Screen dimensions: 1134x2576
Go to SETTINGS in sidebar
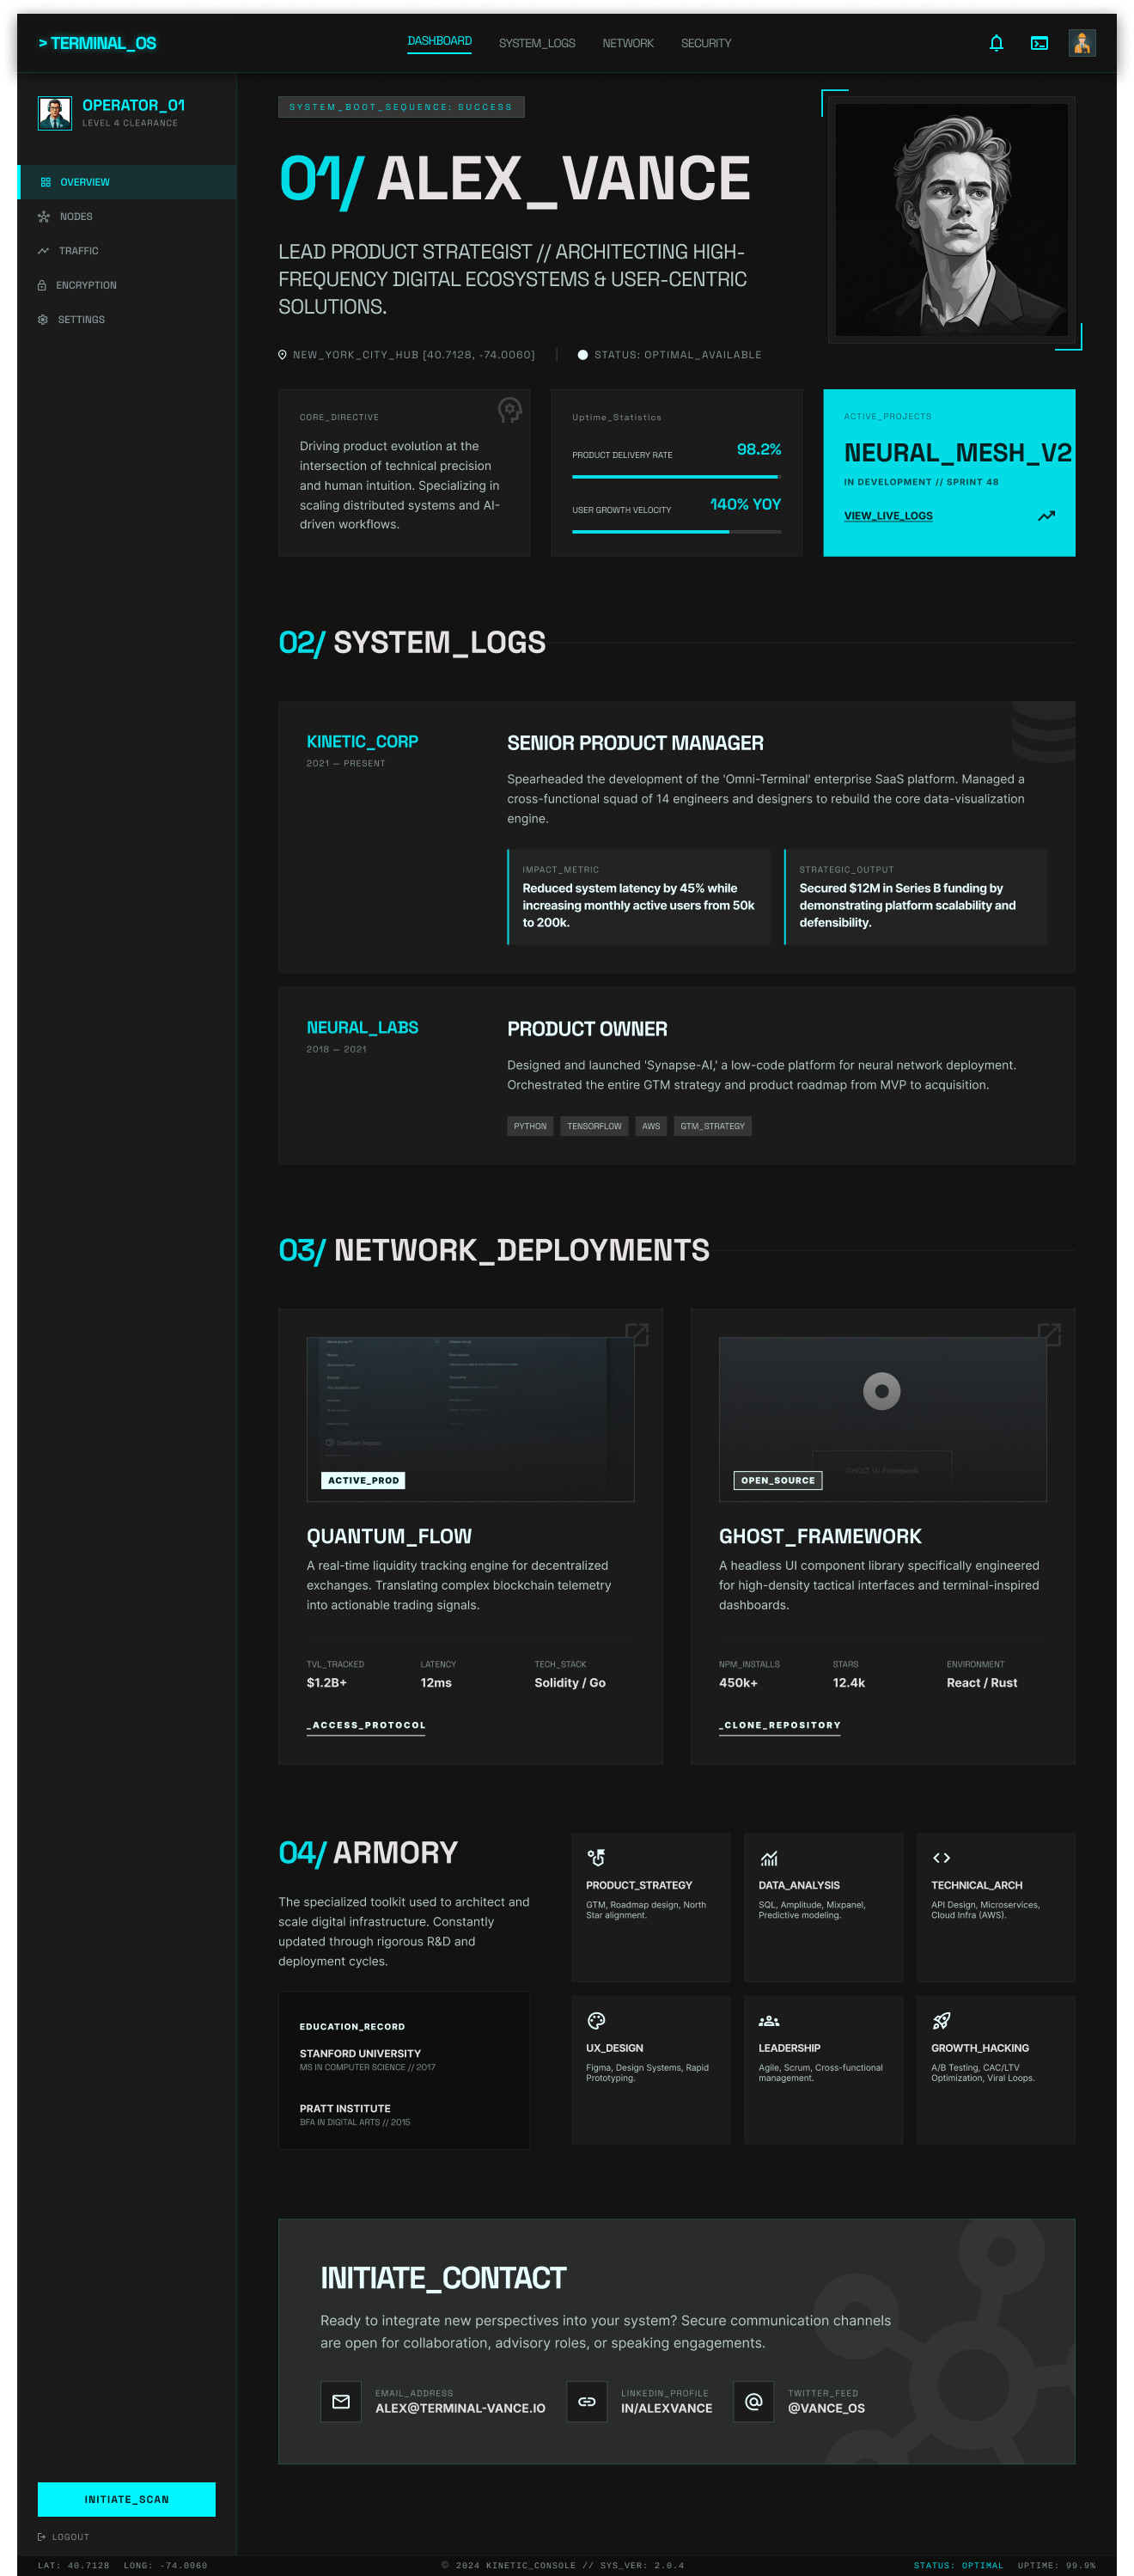click(x=81, y=320)
